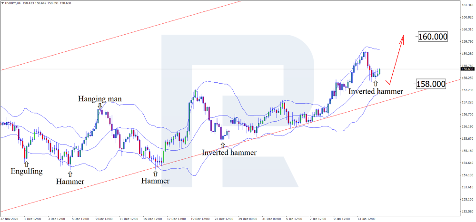Select the 161.340 price axis level

click(x=467, y=5)
